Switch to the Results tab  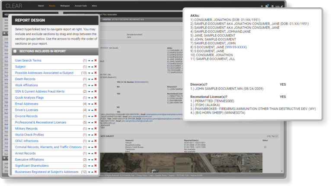(x=52, y=6)
